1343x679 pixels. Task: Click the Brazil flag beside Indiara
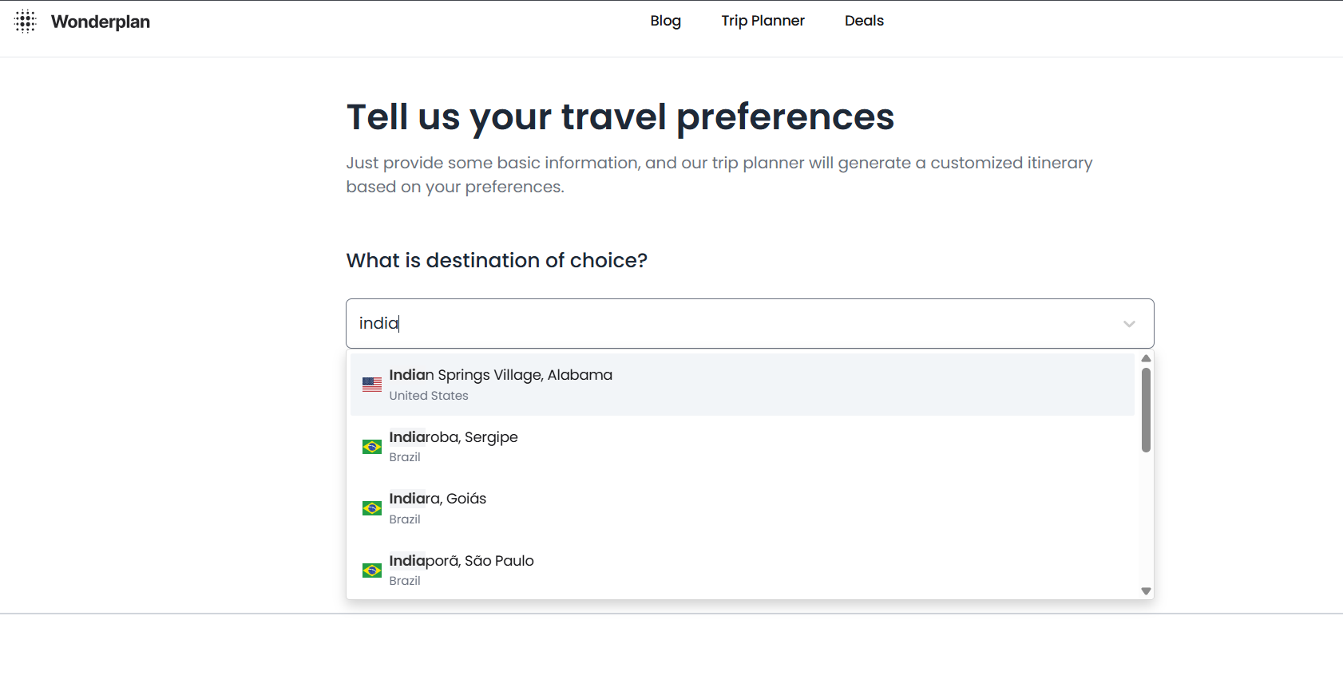click(x=371, y=508)
